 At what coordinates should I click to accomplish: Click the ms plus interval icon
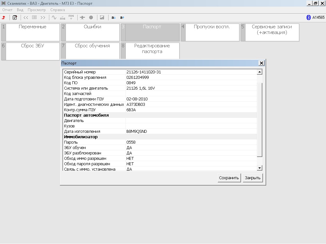[x=71, y=17]
